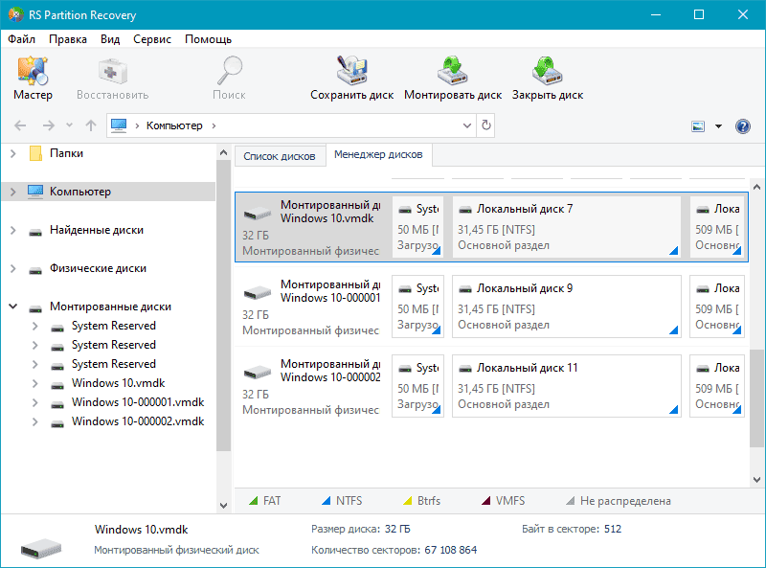Open the Файл menu

tap(21, 39)
